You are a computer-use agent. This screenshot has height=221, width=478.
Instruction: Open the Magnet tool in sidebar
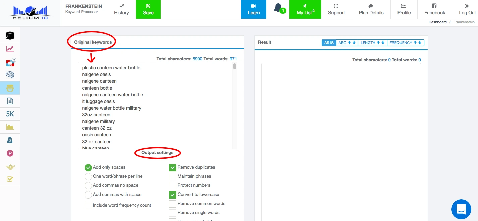10,62
